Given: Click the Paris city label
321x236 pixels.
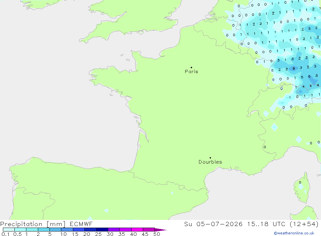Looking at the screenshot, I should tap(191, 71).
